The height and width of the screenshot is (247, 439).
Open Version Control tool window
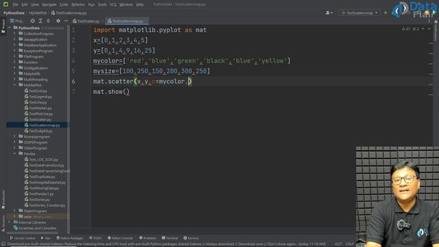(x=23, y=238)
